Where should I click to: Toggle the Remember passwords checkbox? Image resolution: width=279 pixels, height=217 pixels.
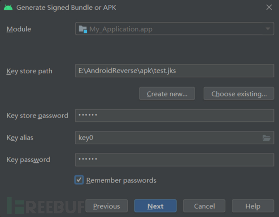coord(79,180)
